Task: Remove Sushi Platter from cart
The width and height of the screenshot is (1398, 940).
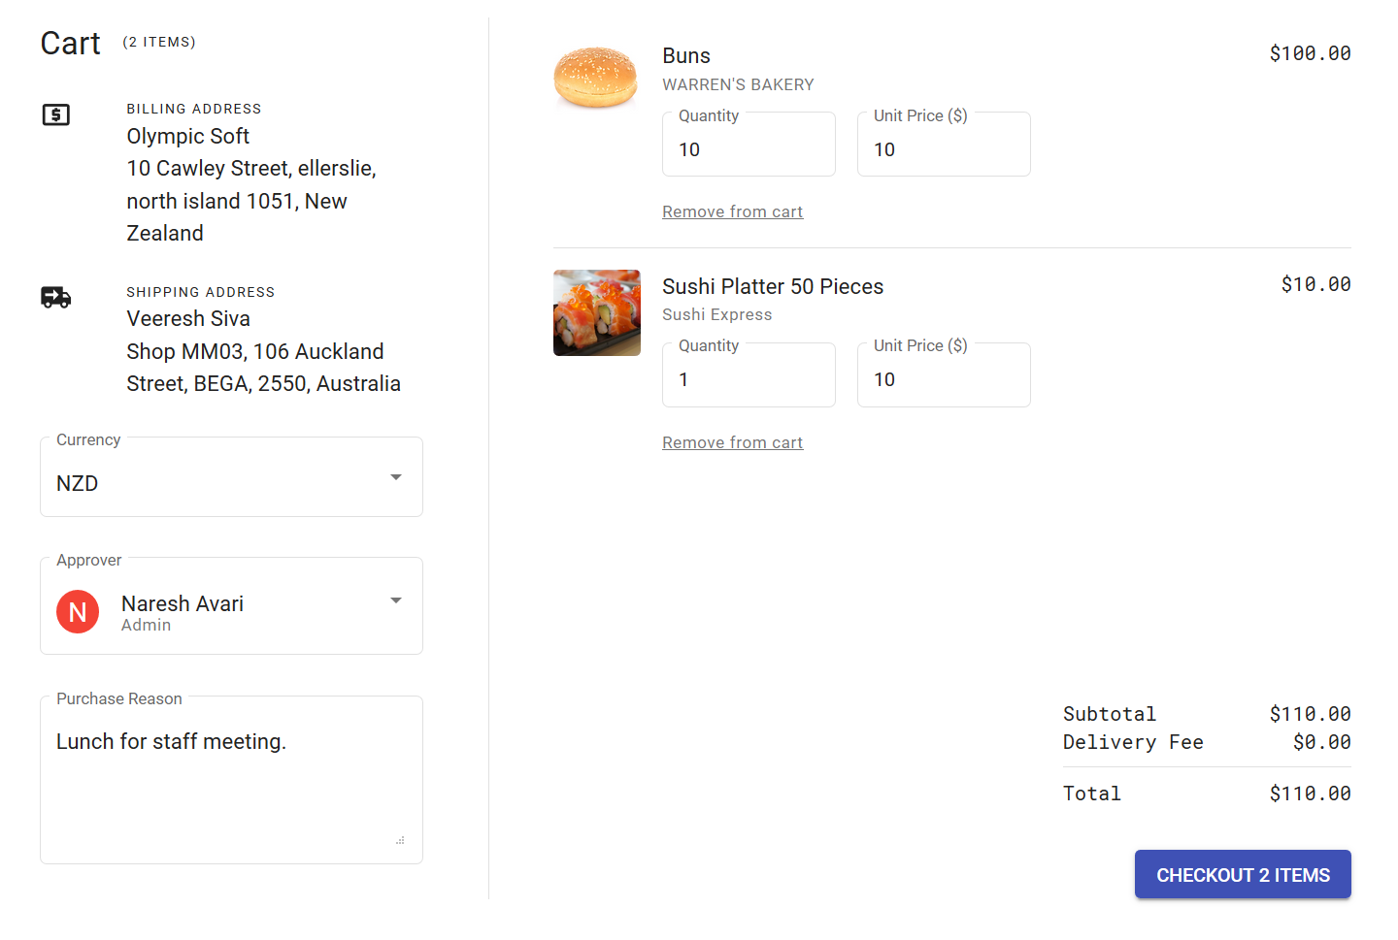Action: 732,442
